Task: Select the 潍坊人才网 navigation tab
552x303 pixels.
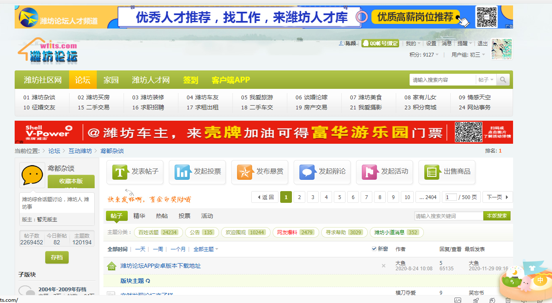Action: [x=151, y=80]
